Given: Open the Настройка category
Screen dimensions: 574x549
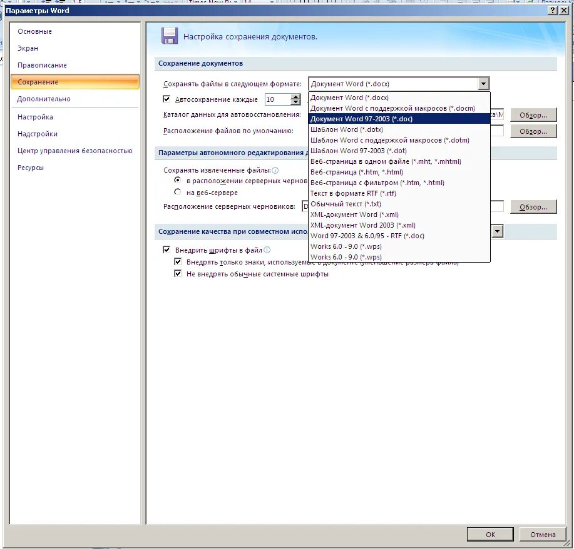Looking at the screenshot, I should pos(35,117).
